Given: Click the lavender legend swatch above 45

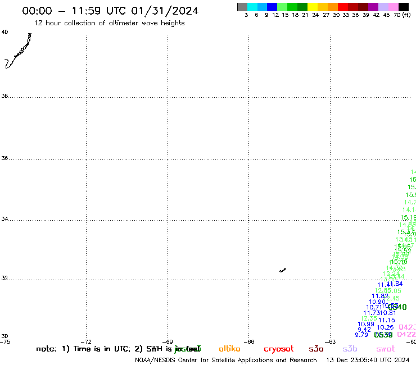Looking at the screenshot, I should [x=383, y=7].
